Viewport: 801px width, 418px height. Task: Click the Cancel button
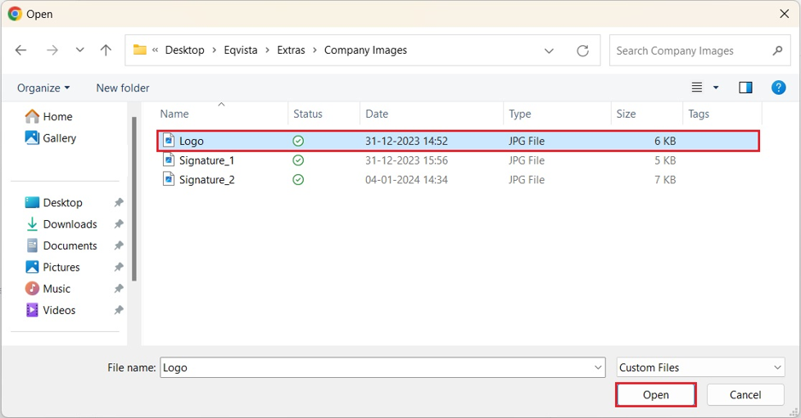point(746,395)
